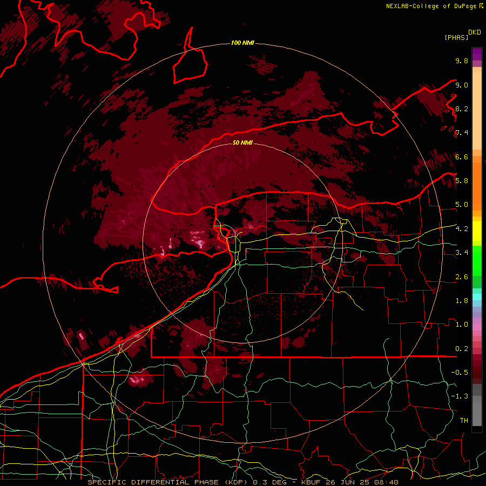Viewport: 486px width, 486px height.
Task: Click the '26 JUN 25 08:40' timestamp
Action: point(362,482)
